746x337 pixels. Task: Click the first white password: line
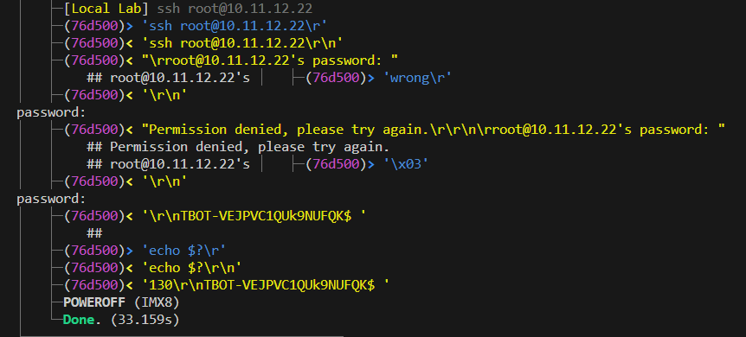(x=51, y=112)
